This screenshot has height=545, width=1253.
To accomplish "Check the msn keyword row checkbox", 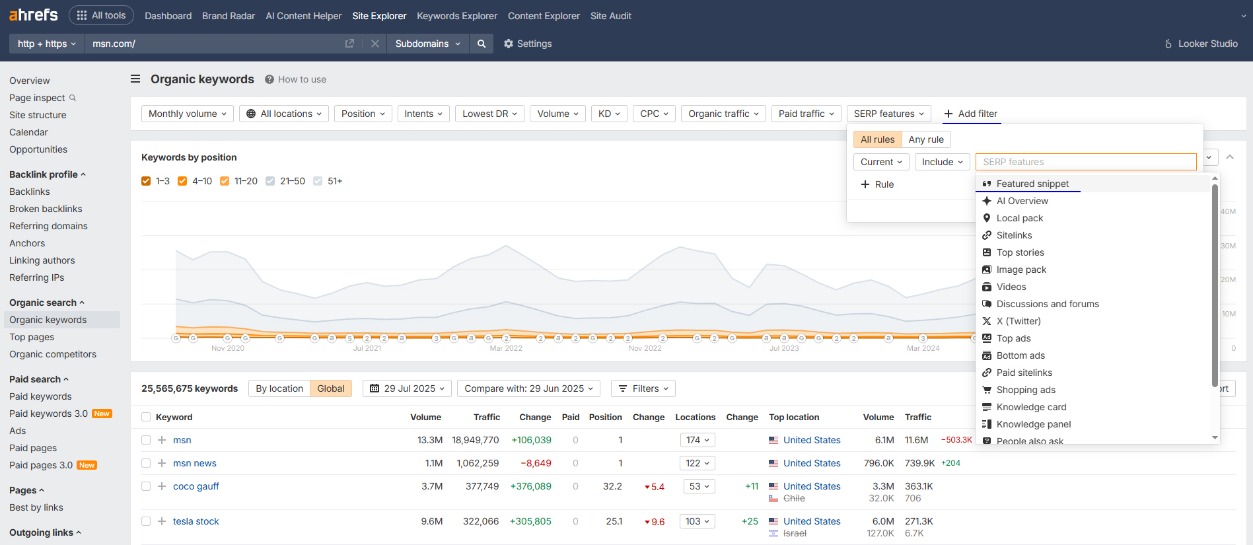I will click(146, 440).
